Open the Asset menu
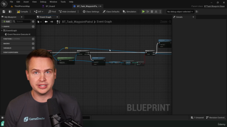 coord(26,2)
